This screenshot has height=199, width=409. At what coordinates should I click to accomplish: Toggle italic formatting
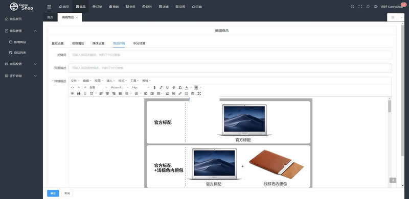tap(161, 88)
